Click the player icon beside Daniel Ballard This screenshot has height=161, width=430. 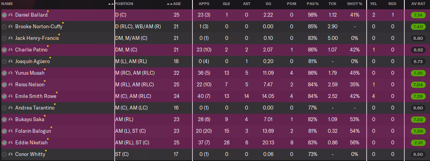(x=10, y=15)
